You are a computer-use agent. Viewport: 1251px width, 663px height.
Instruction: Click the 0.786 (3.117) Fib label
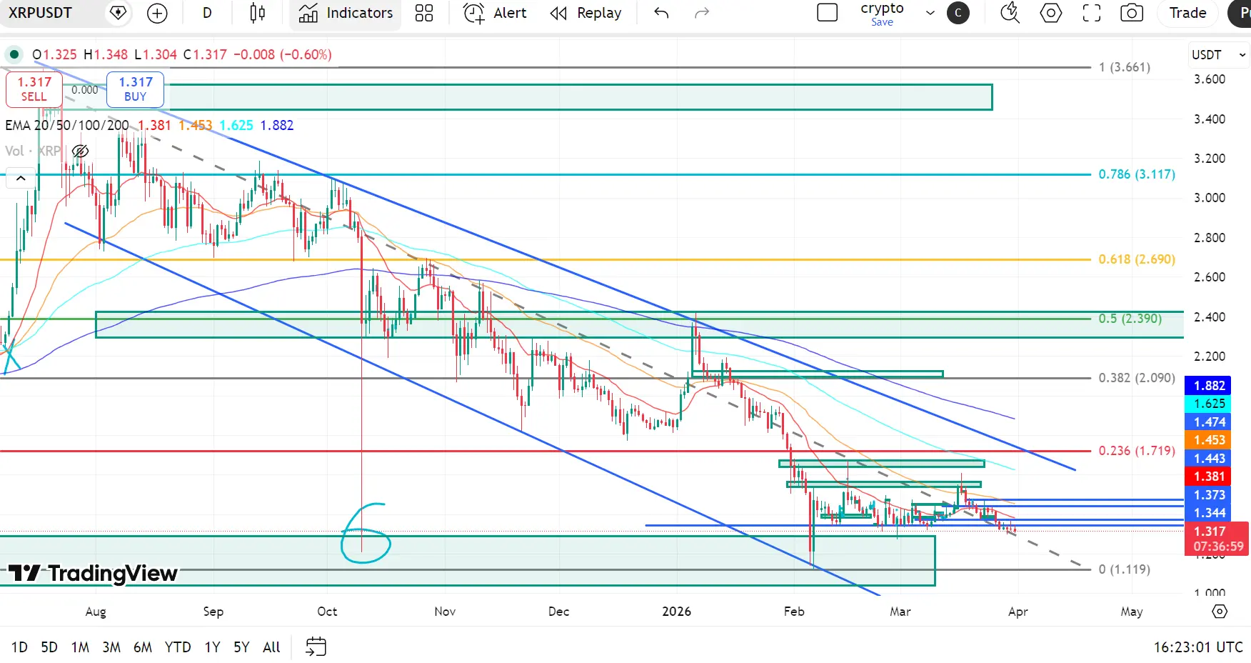click(1137, 174)
